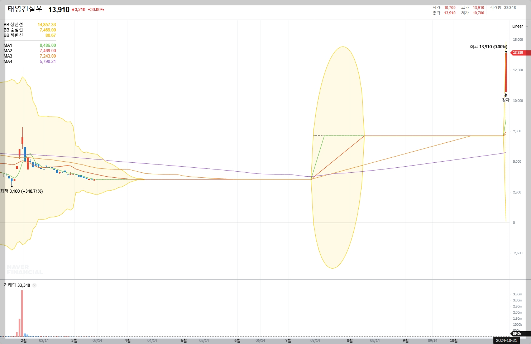
Task: Click the tallest red volume bar near 2월
Action: (22, 313)
